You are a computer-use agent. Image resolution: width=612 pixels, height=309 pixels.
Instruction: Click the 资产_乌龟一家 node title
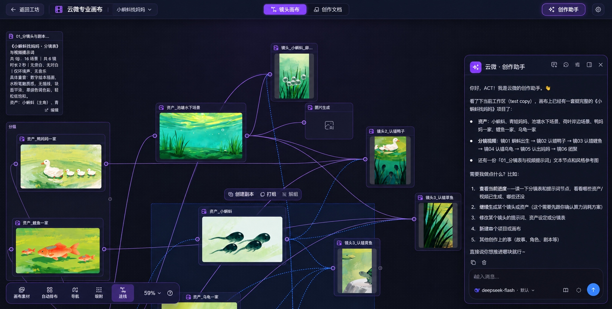205,297
